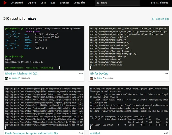Open the Sponsor page
Screen dimensions: 172x135
coord(64,3)
